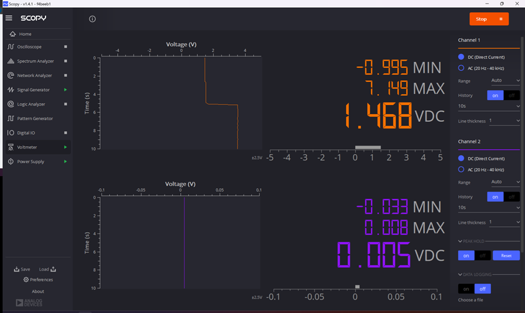Viewport: 525px width, 313px height.
Task: Click the Network Analyzer run/stop square
Action: pyautogui.click(x=66, y=75)
